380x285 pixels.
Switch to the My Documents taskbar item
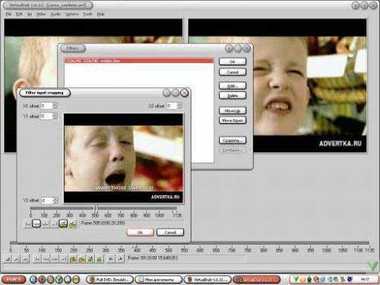point(159,280)
